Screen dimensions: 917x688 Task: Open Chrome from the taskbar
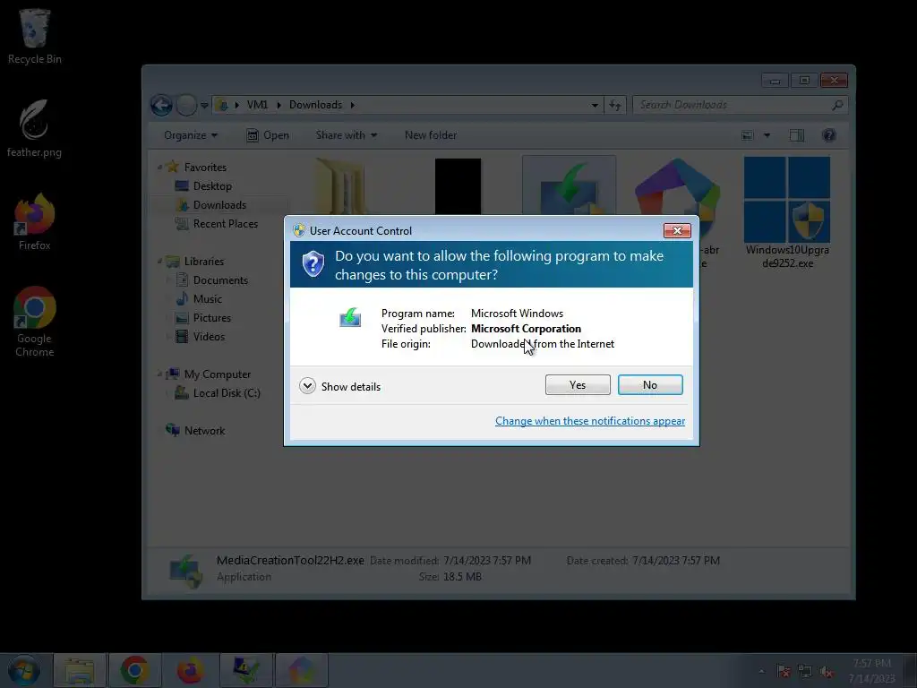(134, 670)
